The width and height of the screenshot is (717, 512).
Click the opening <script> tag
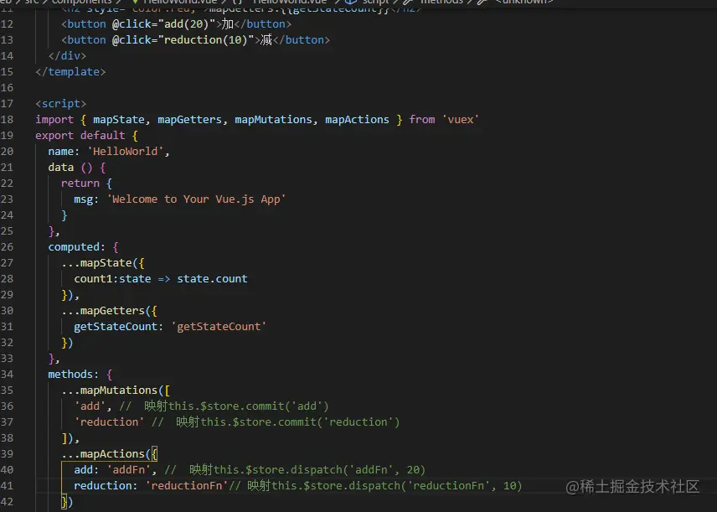61,103
